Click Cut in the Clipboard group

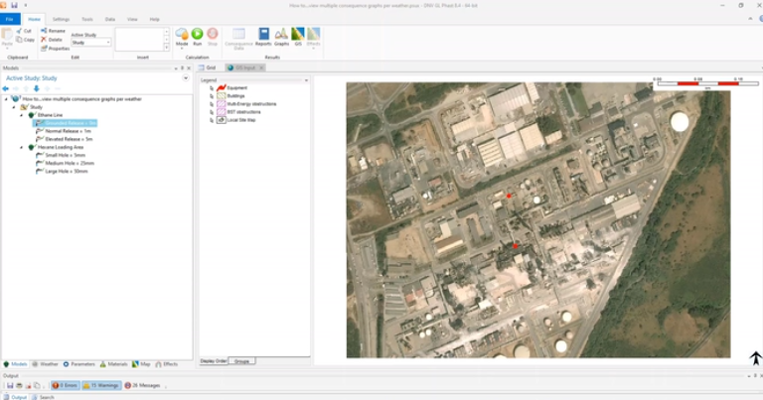pyautogui.click(x=24, y=31)
